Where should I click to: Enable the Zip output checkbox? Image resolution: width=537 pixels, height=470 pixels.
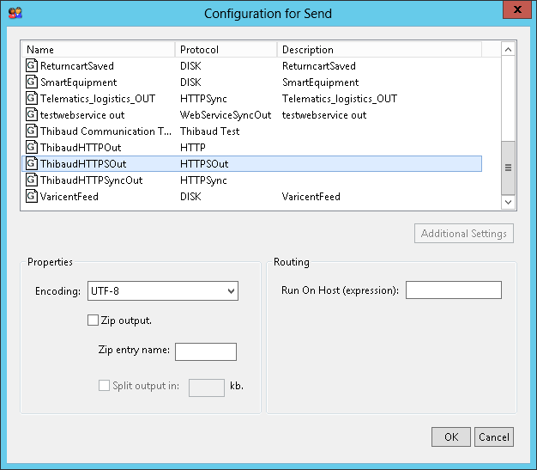[x=94, y=320]
